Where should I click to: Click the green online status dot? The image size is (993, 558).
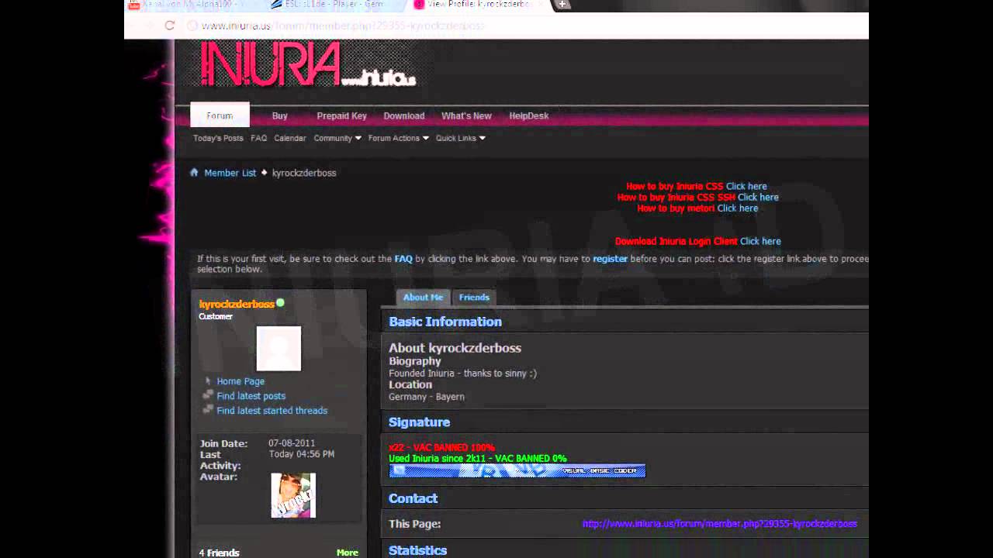280,303
